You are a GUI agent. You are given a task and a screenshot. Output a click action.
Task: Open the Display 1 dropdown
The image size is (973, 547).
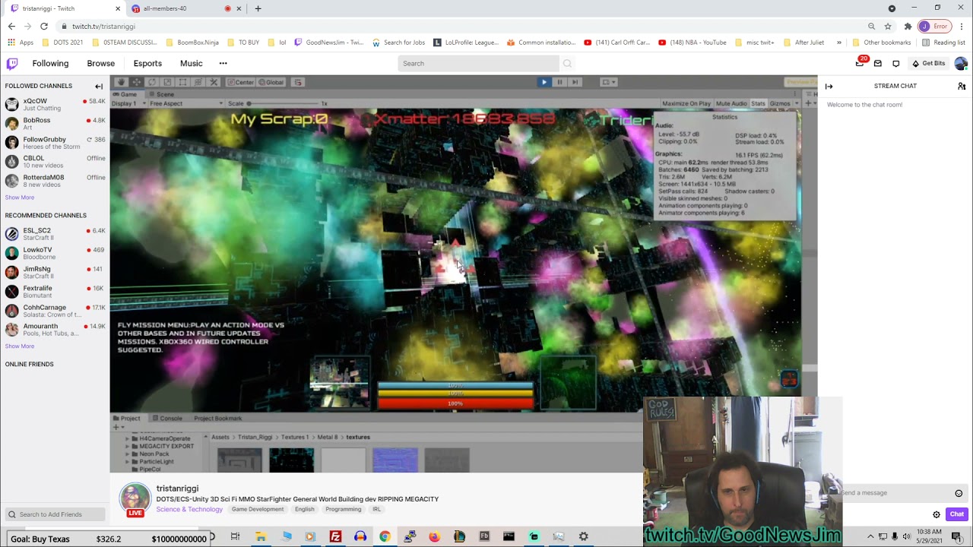127,103
